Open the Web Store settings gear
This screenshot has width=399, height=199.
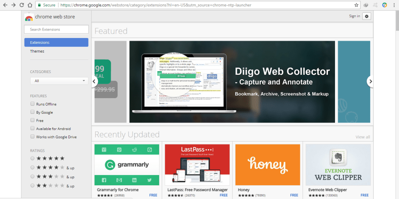coord(367,16)
